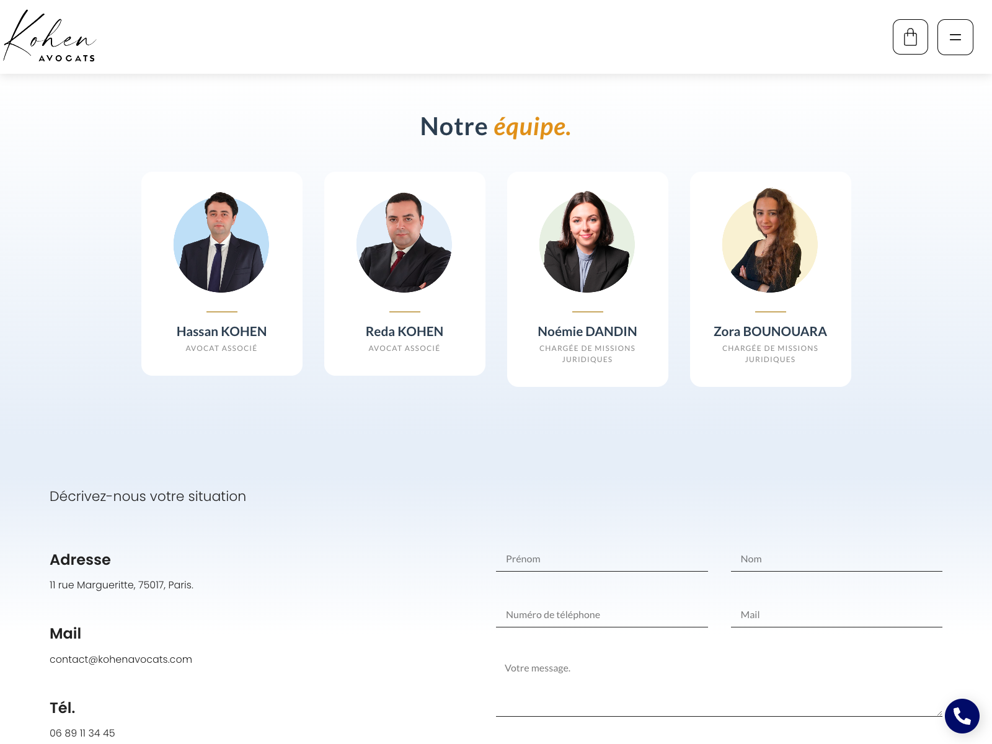Click the Kohen Avocats logo
Screen dimensions: 992x744
(50, 37)
